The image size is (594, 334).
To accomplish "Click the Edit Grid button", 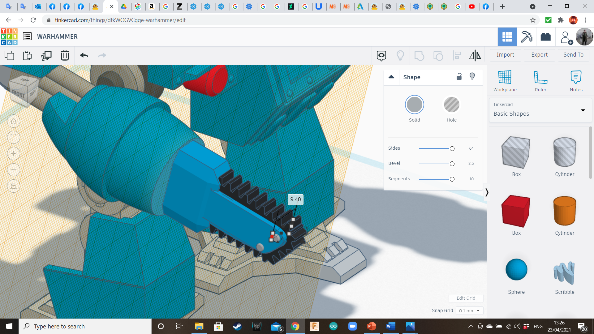I will 466,298.
